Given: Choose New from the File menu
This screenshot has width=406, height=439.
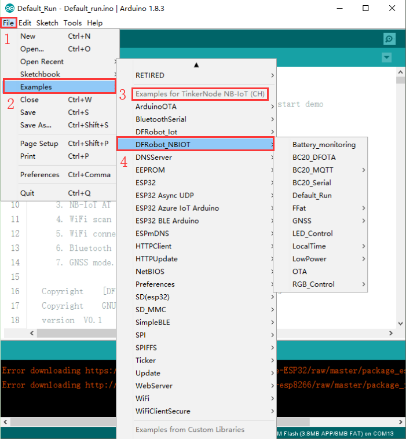Looking at the screenshot, I should 59,36.
